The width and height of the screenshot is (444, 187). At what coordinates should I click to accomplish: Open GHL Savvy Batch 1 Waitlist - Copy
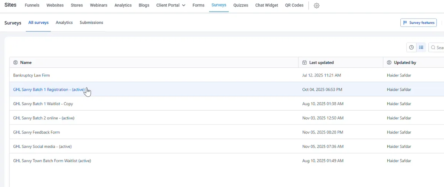pos(43,104)
